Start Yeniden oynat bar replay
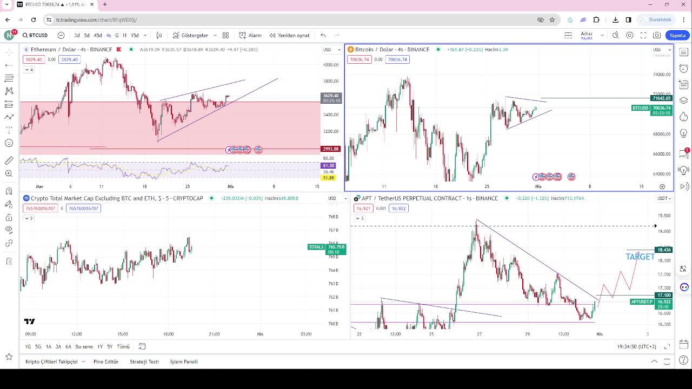The width and height of the screenshot is (692, 389). pos(290,35)
